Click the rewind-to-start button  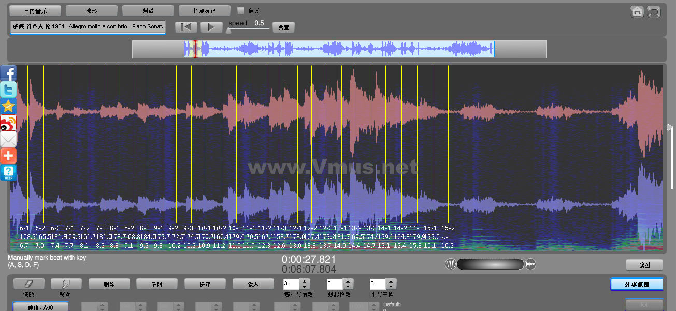point(186,27)
